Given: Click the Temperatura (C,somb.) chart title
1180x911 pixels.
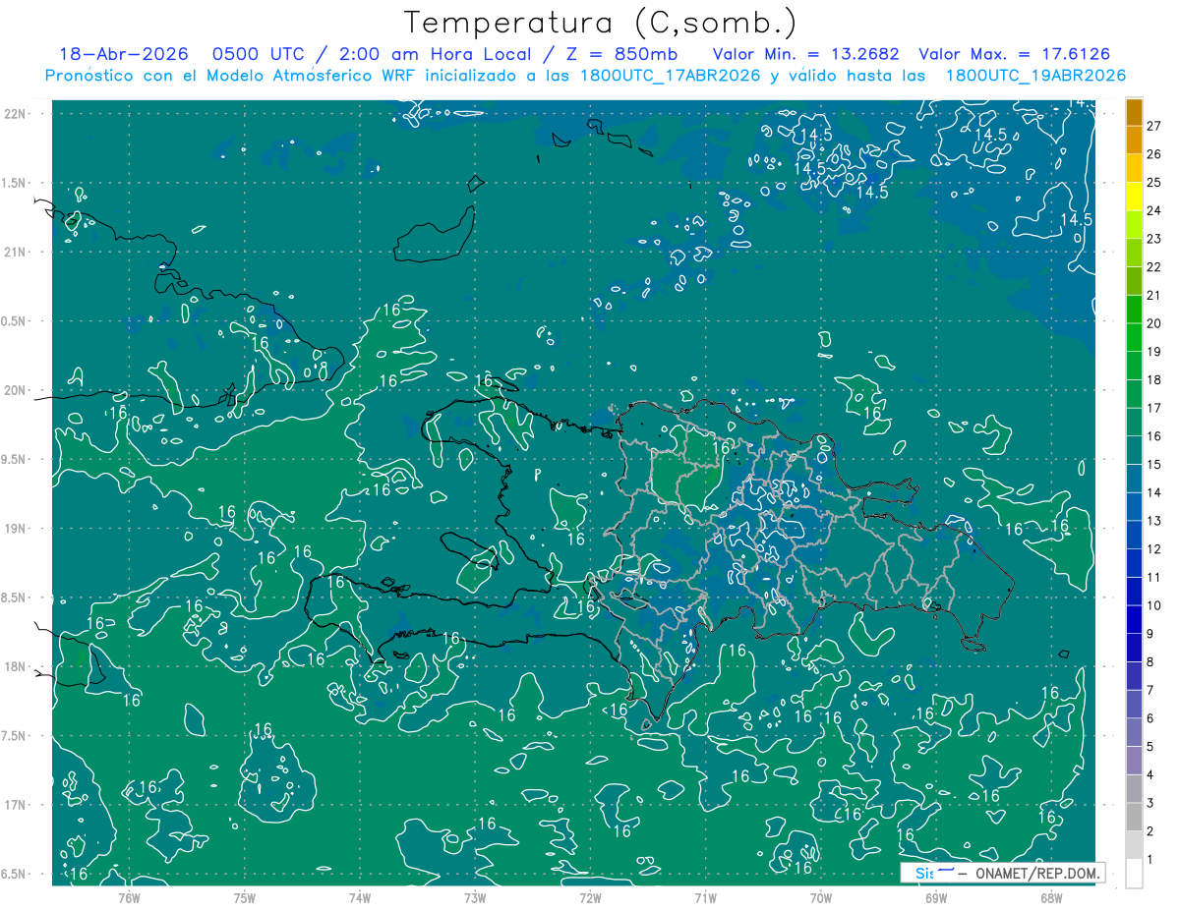Looking at the screenshot, I should 601,24.
